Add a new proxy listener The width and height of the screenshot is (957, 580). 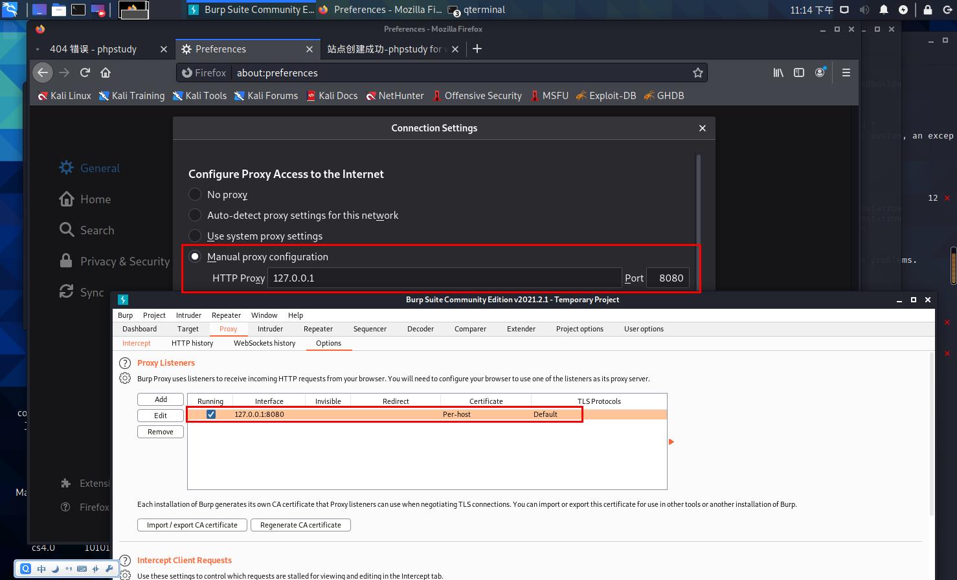[161, 399]
